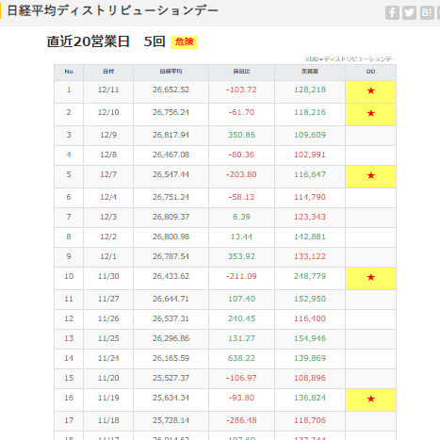Select the volume value 142,881
The width and height of the screenshot is (440, 440).
click(310, 236)
